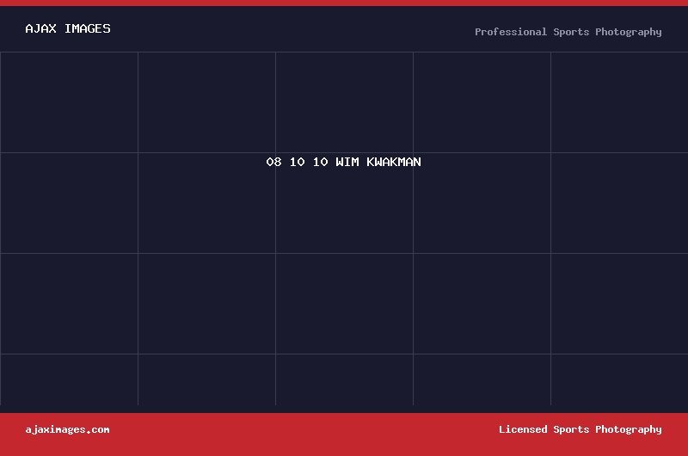The image size is (688, 456).
Task: Click the '08 10 10 WIM KWAKMAN' caption
Action: 343,162
